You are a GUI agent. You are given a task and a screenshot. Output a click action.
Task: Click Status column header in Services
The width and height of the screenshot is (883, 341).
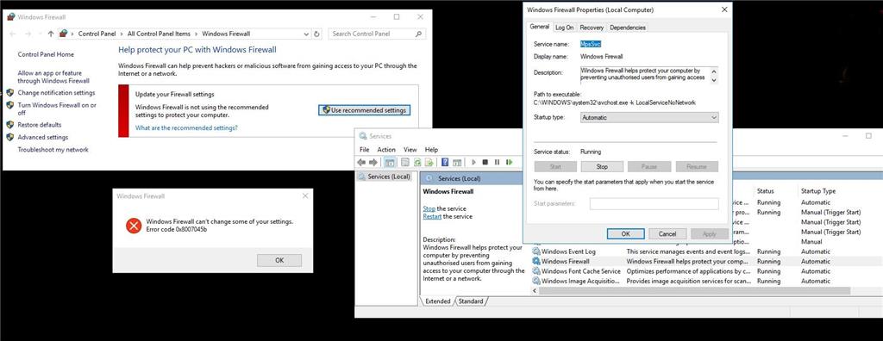(x=766, y=191)
